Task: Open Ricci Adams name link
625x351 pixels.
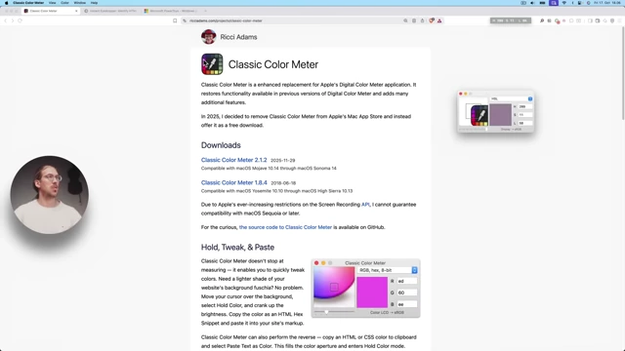Action: (x=238, y=37)
